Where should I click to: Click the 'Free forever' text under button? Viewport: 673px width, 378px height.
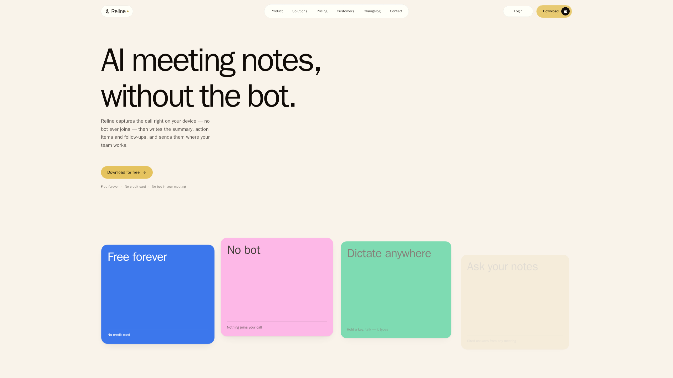point(110,187)
